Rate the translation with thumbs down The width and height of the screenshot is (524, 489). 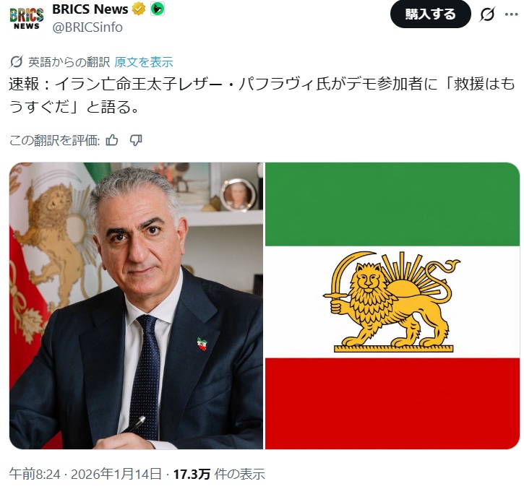(136, 140)
